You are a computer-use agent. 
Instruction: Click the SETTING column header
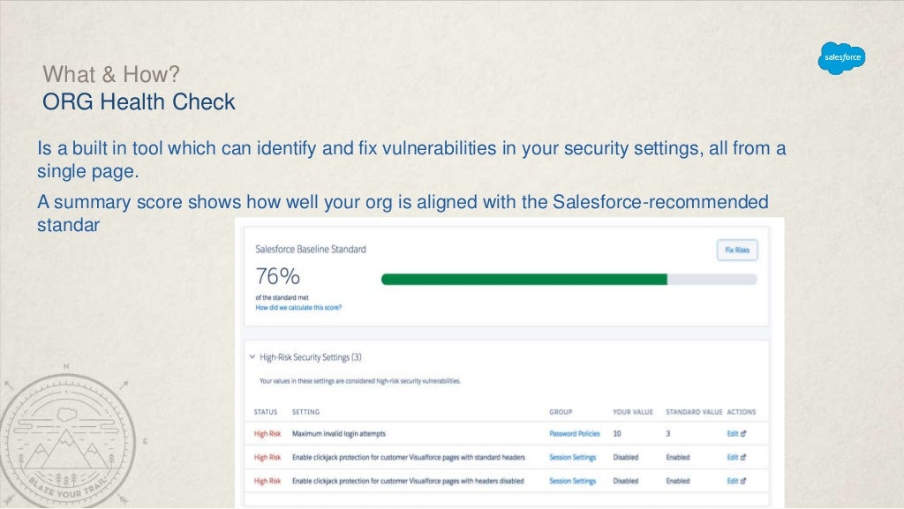point(305,412)
